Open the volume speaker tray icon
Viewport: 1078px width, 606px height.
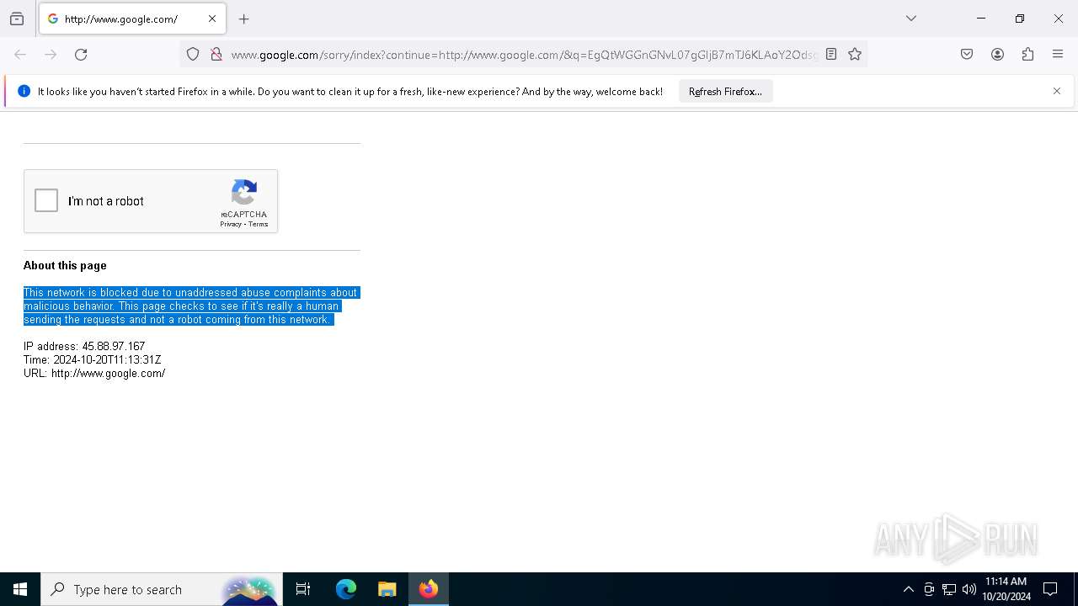click(x=969, y=589)
